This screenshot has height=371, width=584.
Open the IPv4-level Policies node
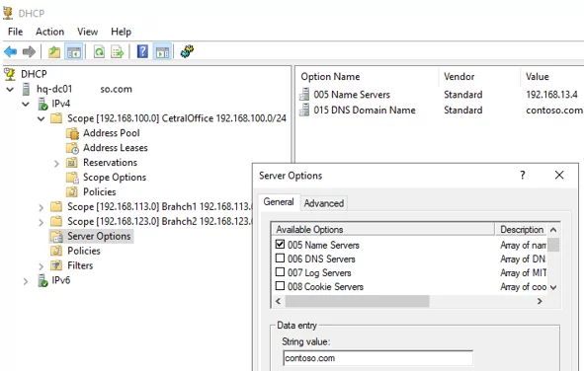pyautogui.click(x=84, y=251)
